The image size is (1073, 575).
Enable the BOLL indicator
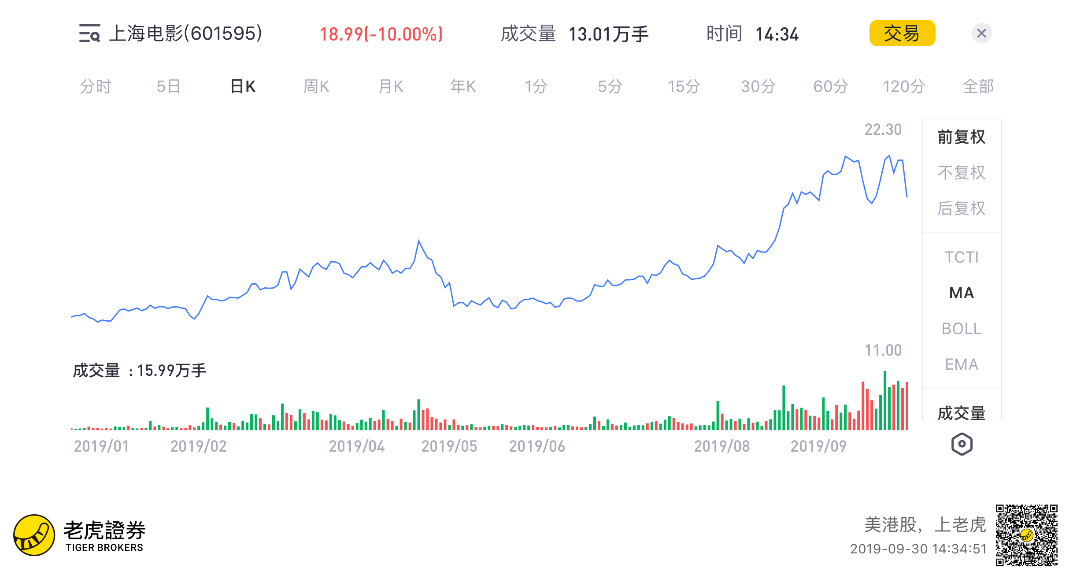tap(961, 329)
